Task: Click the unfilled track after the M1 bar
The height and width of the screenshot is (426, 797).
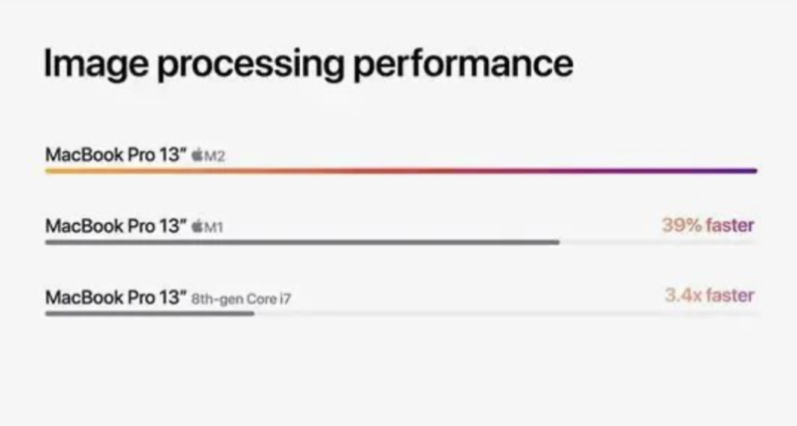Action: point(659,243)
